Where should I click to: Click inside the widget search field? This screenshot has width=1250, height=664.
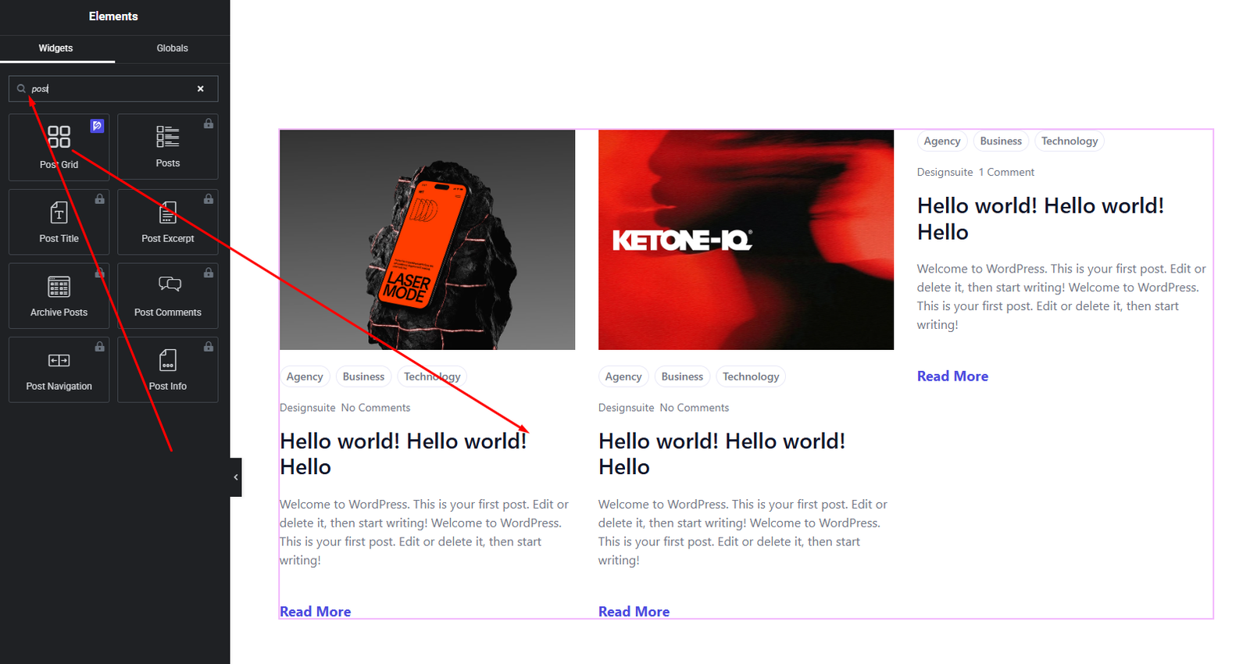(109, 89)
